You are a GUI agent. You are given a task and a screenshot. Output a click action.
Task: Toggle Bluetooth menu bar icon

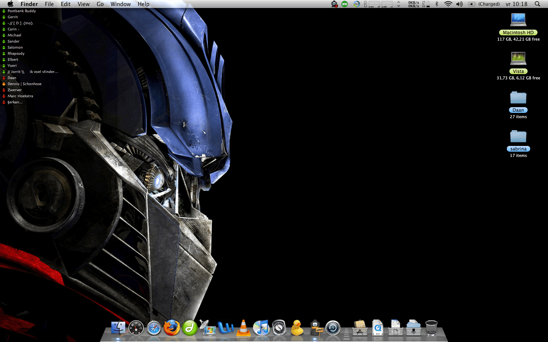(x=437, y=4)
